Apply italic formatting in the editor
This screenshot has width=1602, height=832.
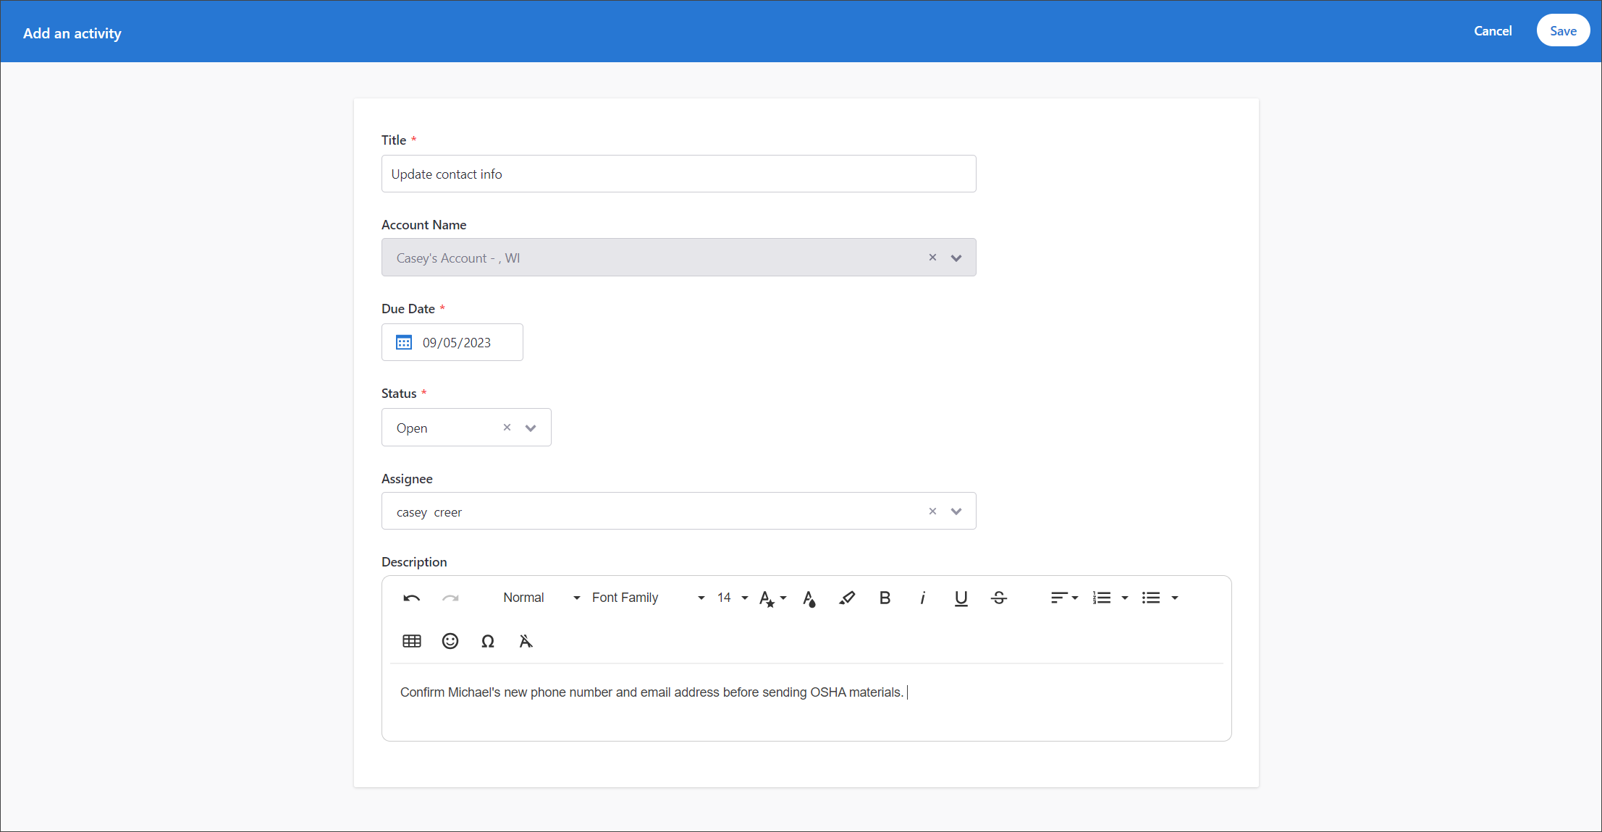923,598
